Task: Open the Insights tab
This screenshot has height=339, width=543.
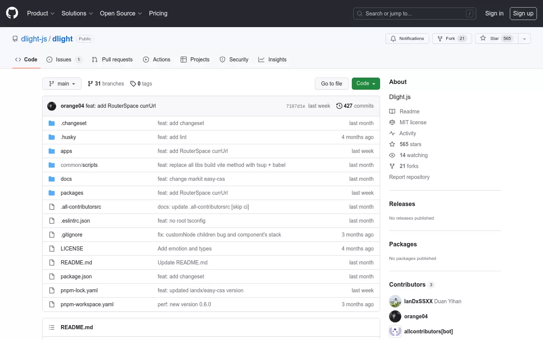Action: pyautogui.click(x=272, y=60)
